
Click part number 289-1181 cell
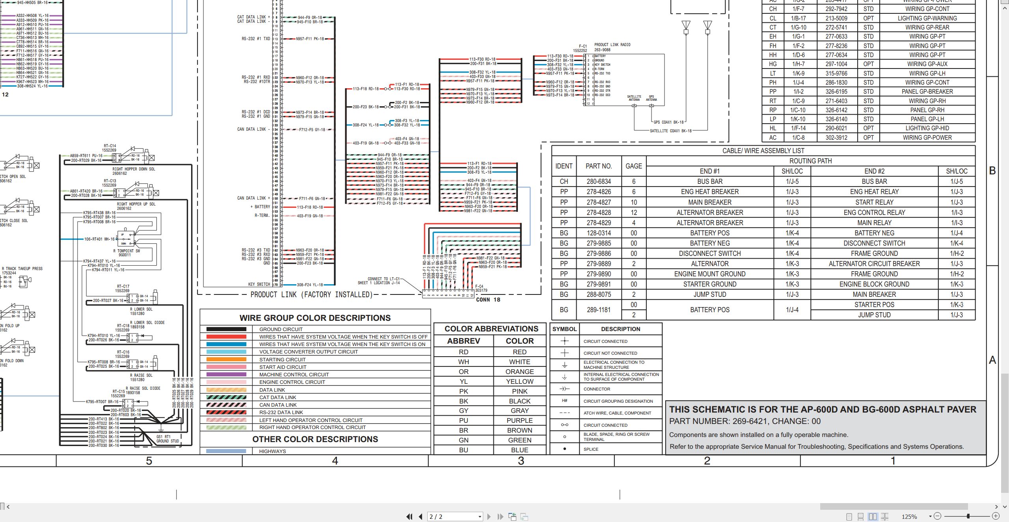(x=598, y=310)
